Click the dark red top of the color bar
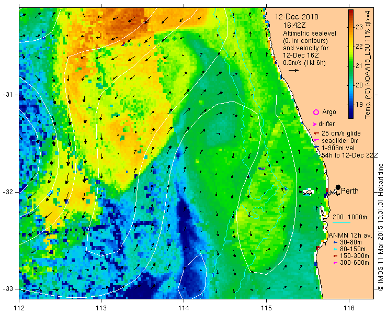Screen dimensions: 387x314 351,13
